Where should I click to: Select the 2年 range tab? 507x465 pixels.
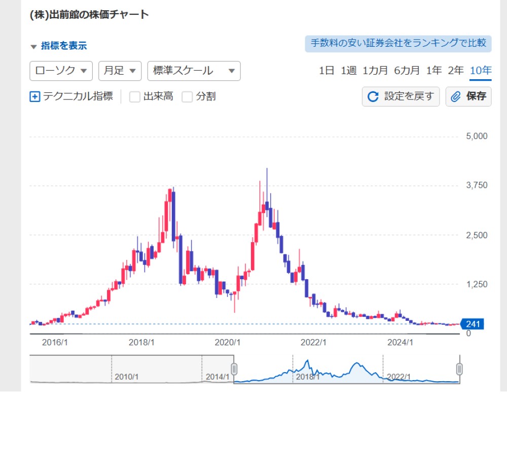click(x=456, y=70)
